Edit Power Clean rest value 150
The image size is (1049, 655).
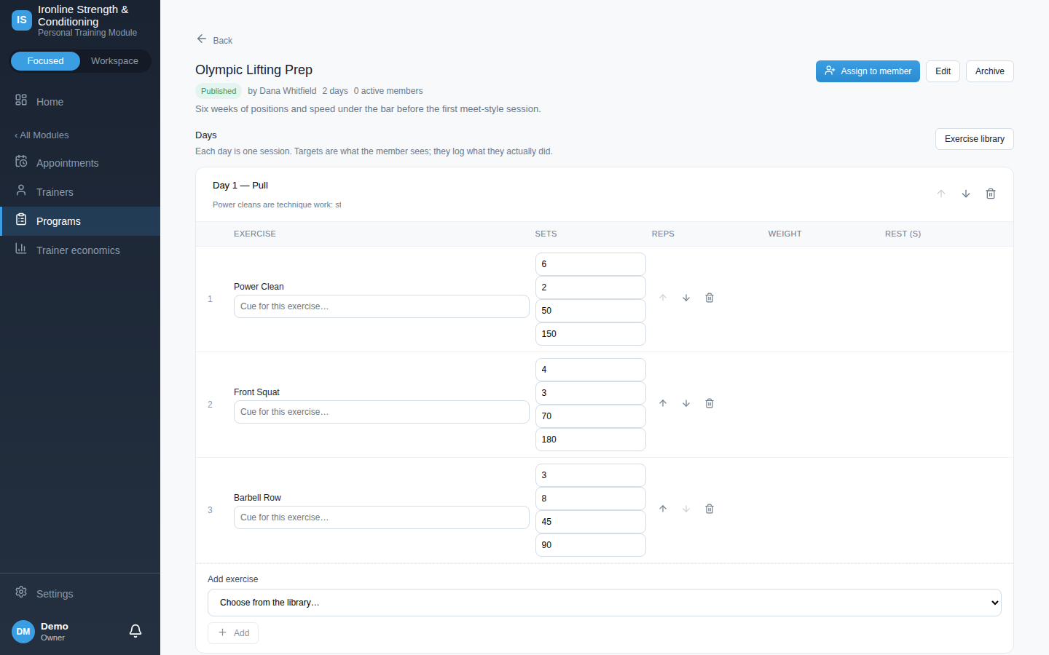pos(591,334)
